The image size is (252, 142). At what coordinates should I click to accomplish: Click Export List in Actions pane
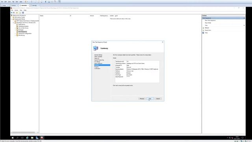click(x=208, y=30)
